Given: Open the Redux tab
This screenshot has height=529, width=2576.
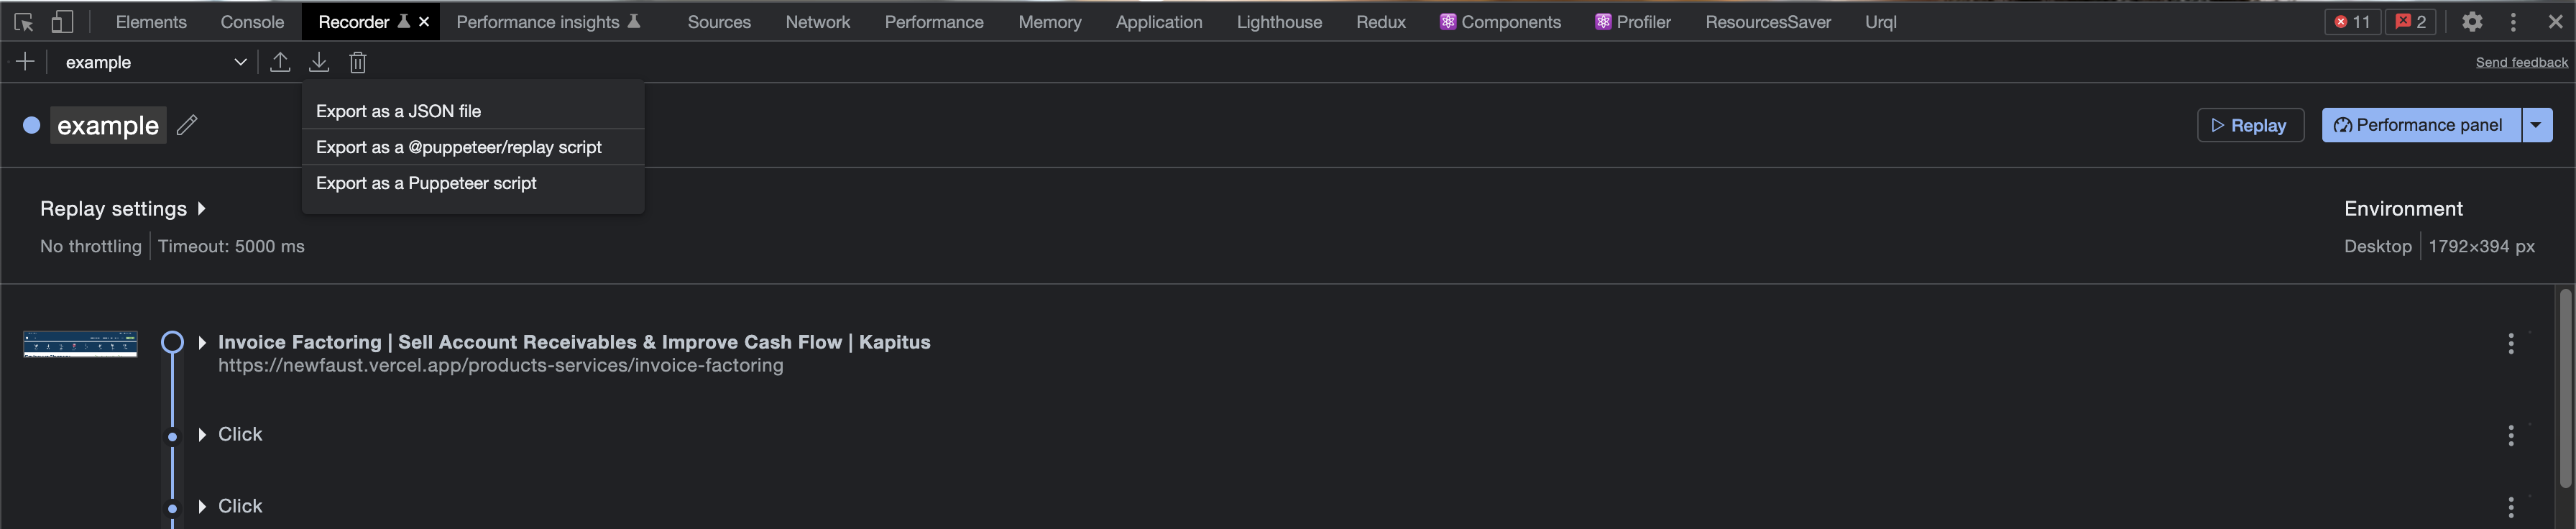Looking at the screenshot, I should [1381, 21].
